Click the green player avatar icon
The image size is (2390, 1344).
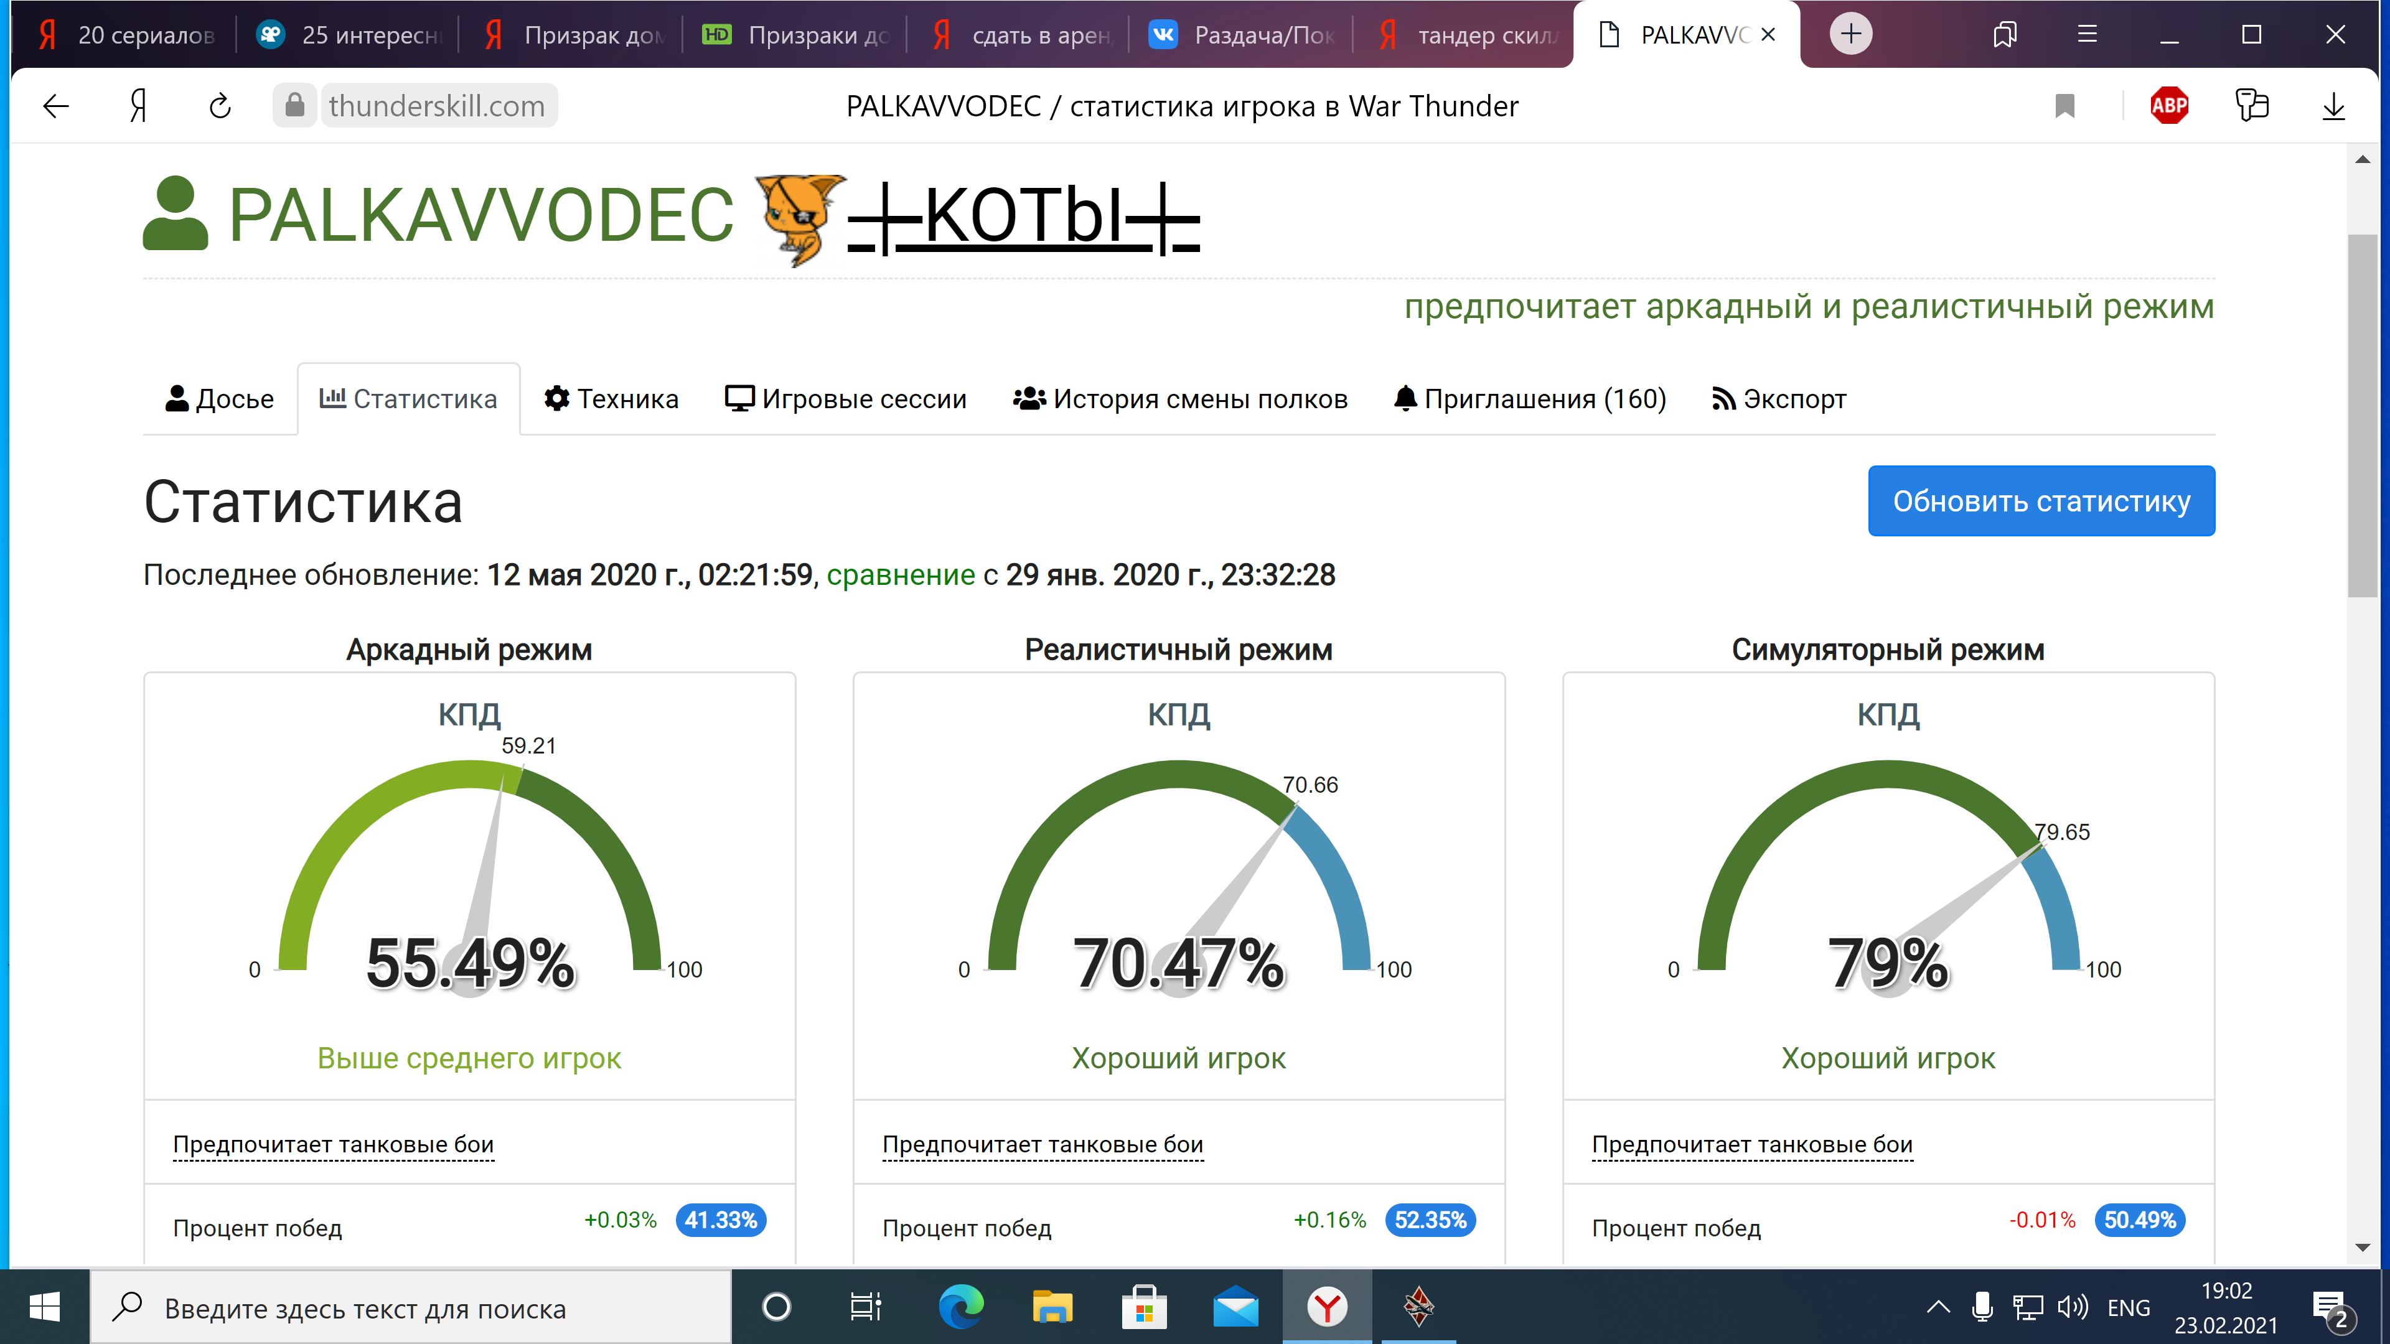(x=174, y=212)
